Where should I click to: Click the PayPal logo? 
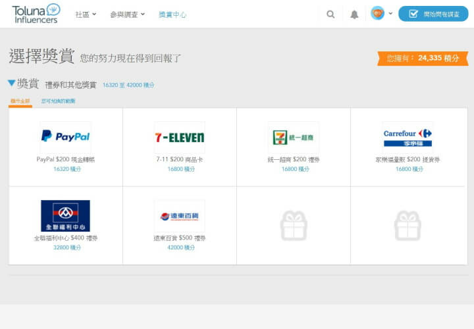point(66,137)
